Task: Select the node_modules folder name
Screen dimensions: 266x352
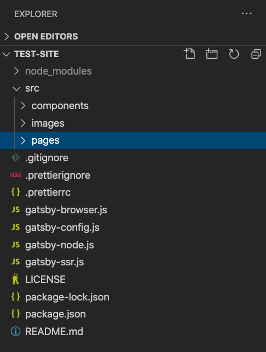Action: [x=58, y=71]
